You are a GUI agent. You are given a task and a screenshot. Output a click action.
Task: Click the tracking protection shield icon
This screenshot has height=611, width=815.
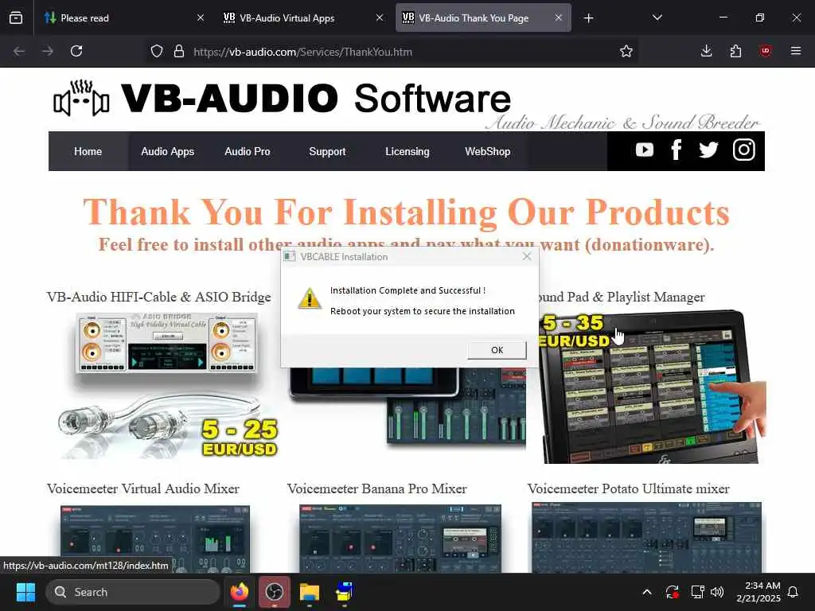(157, 52)
